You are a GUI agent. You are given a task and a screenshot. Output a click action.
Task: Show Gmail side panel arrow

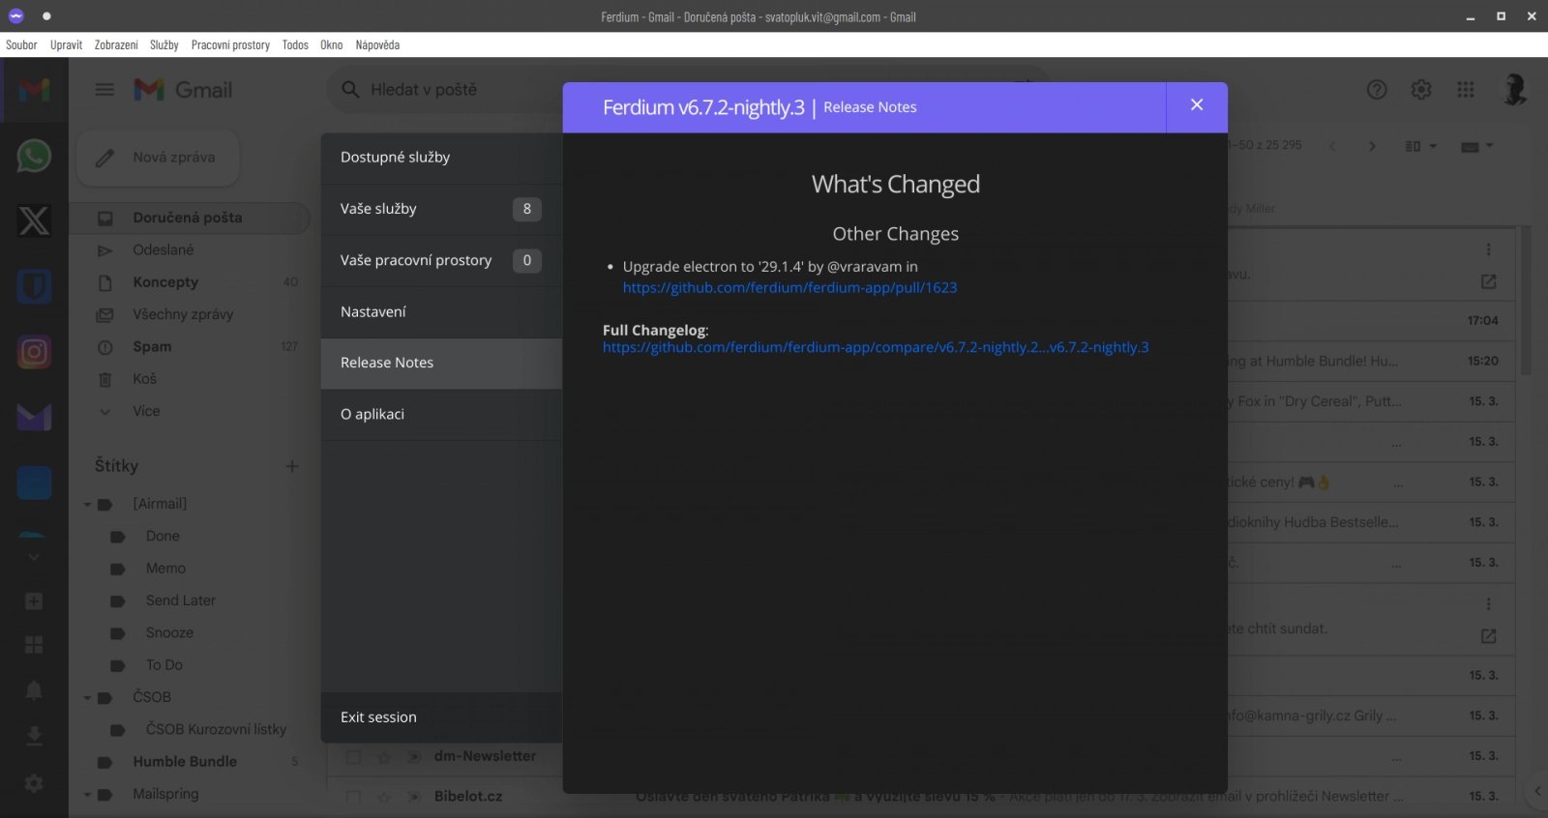(x=1537, y=791)
